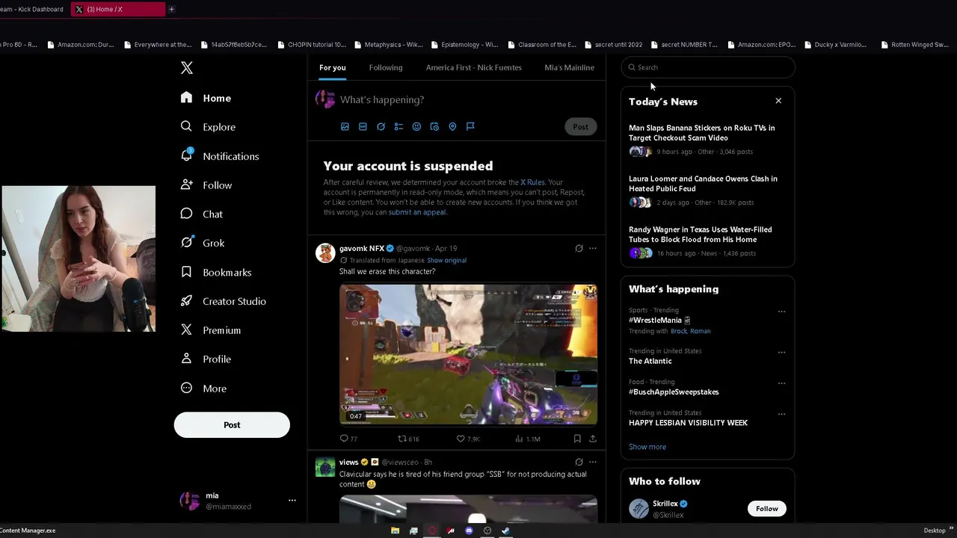Open Mia's Mainline tab
This screenshot has height=538, width=957.
[570, 67]
